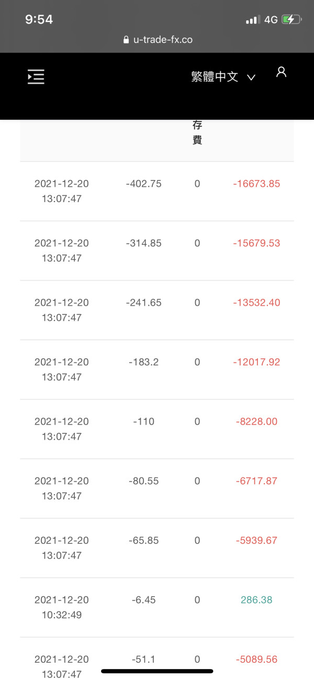Tap the u-trade-fx.co address bar
Image resolution: width=314 pixels, height=680 pixels.
[162, 40]
